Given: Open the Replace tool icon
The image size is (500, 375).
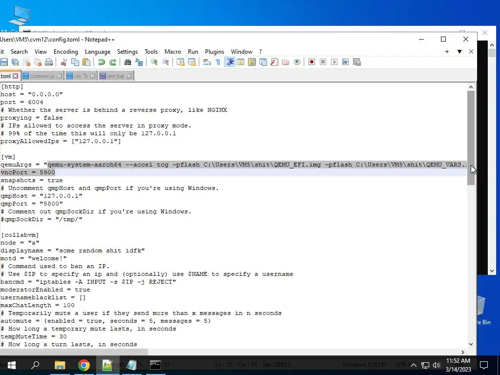Looking at the screenshot, I should (139, 62).
